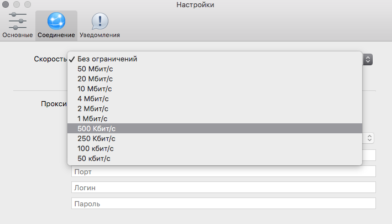This screenshot has width=392, height=224.
Task: Click the Скорость dropdown arrows button
Action: (368, 60)
